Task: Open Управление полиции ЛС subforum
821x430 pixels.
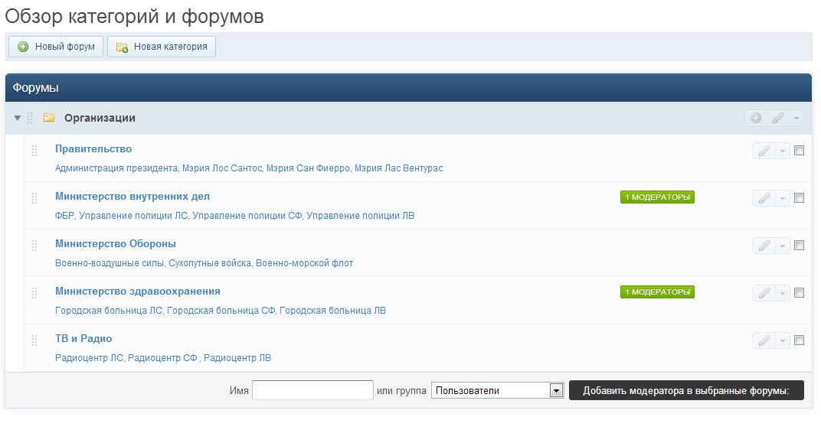Action: coord(133,216)
